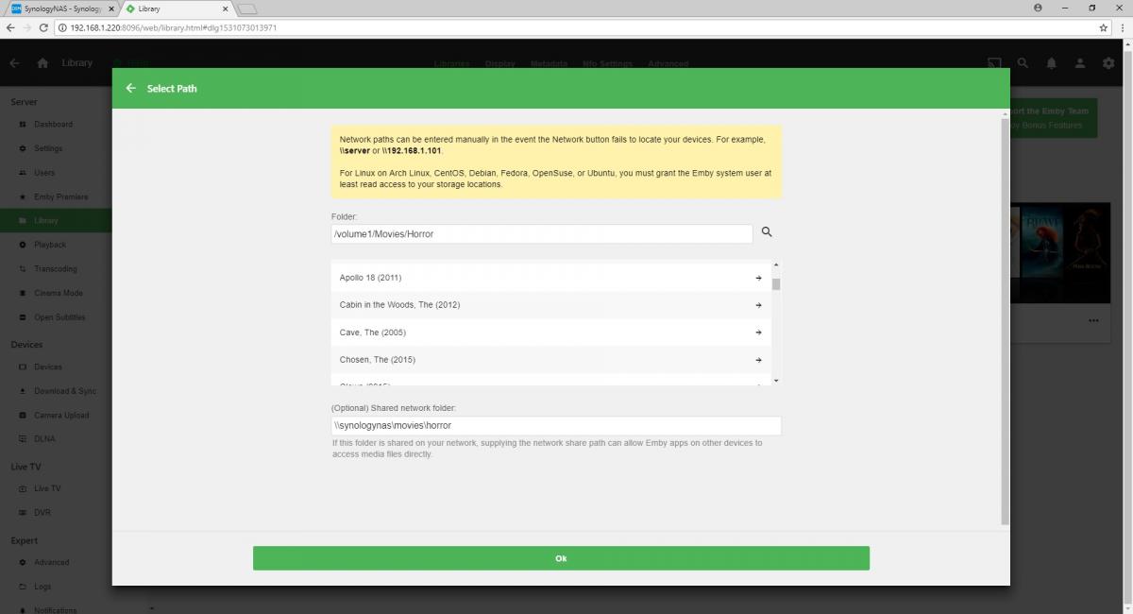Screen dimensions: 1133x614
Task: Reload the page in Chrome
Action: [43, 27]
